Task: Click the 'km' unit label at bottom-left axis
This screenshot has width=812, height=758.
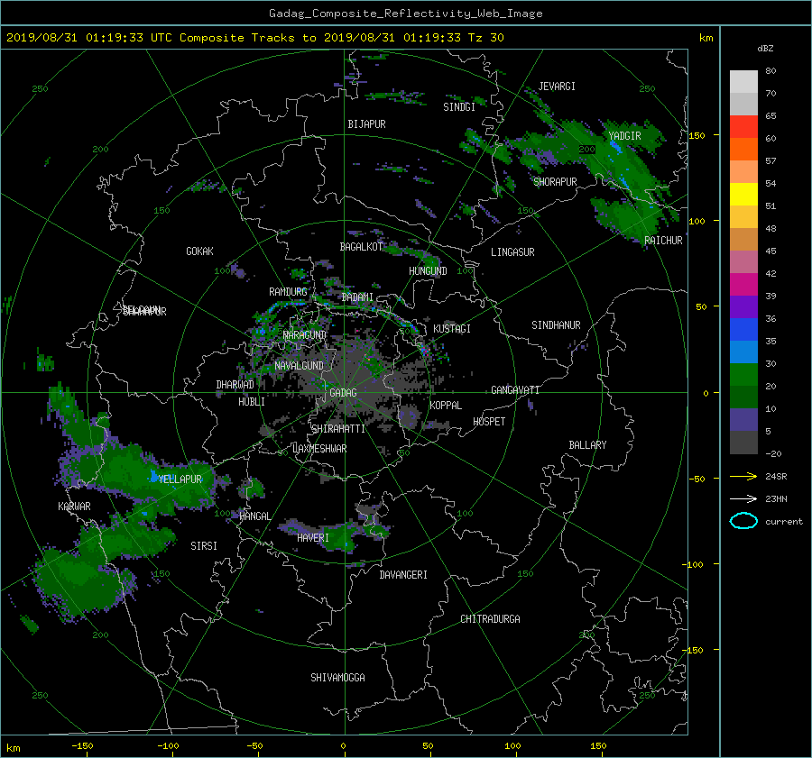Action: (x=14, y=748)
